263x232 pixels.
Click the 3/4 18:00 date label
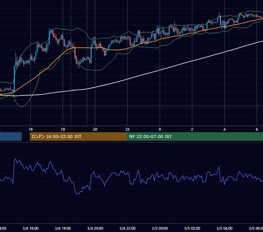coord(63,228)
